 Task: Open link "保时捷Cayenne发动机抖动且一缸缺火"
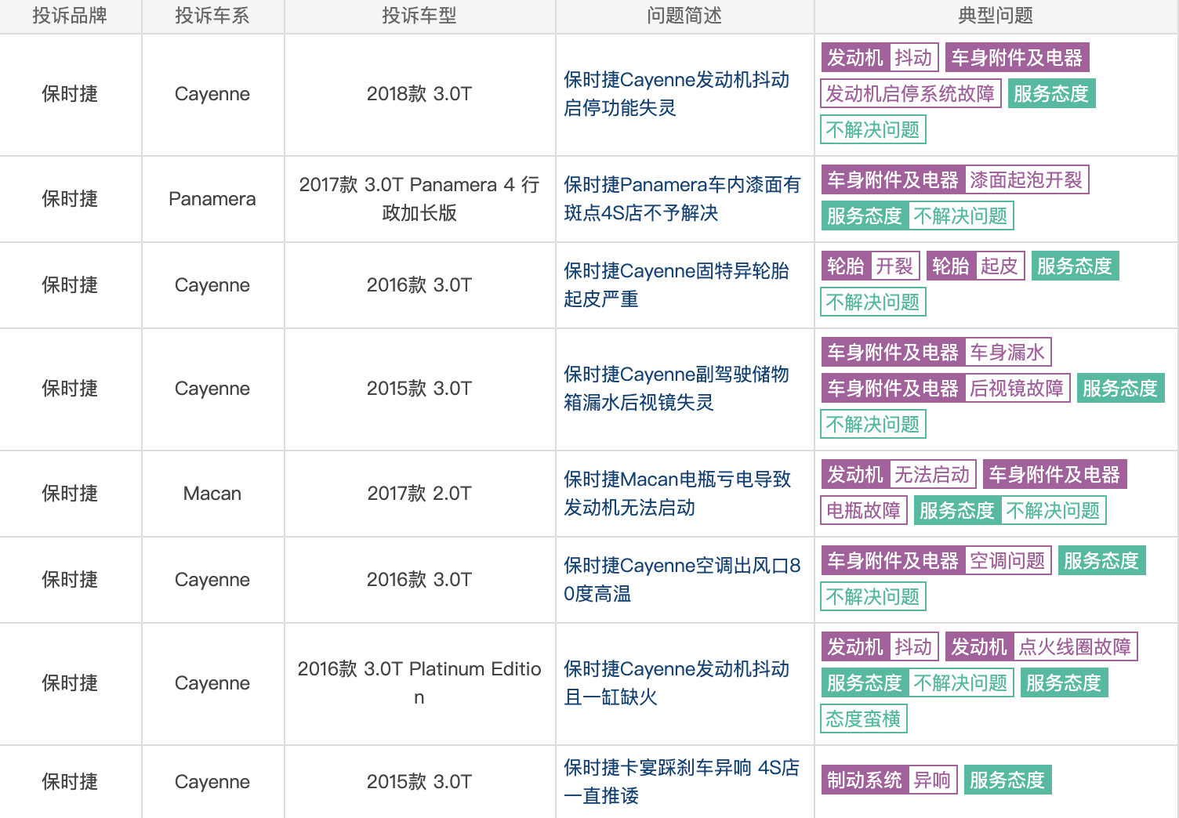click(x=677, y=683)
